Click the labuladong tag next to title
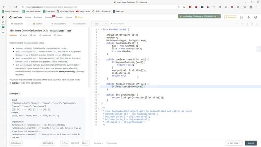Image resolution: width=261 pixels, height=147 pixels. 57,31
